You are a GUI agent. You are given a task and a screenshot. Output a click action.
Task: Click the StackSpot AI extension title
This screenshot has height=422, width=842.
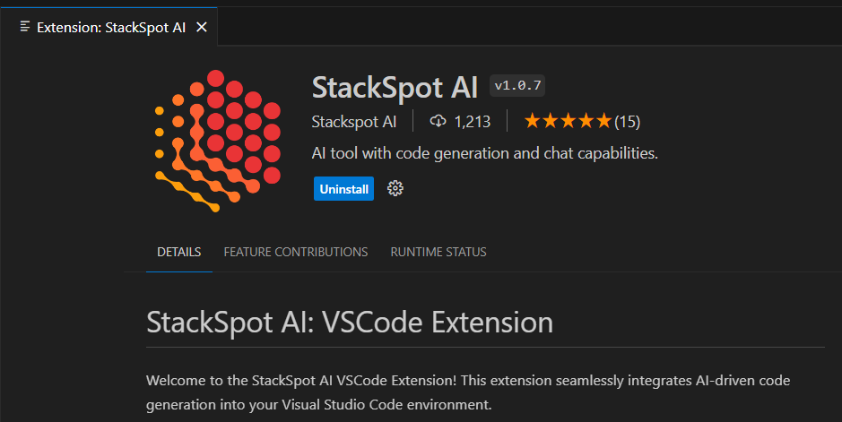[395, 87]
